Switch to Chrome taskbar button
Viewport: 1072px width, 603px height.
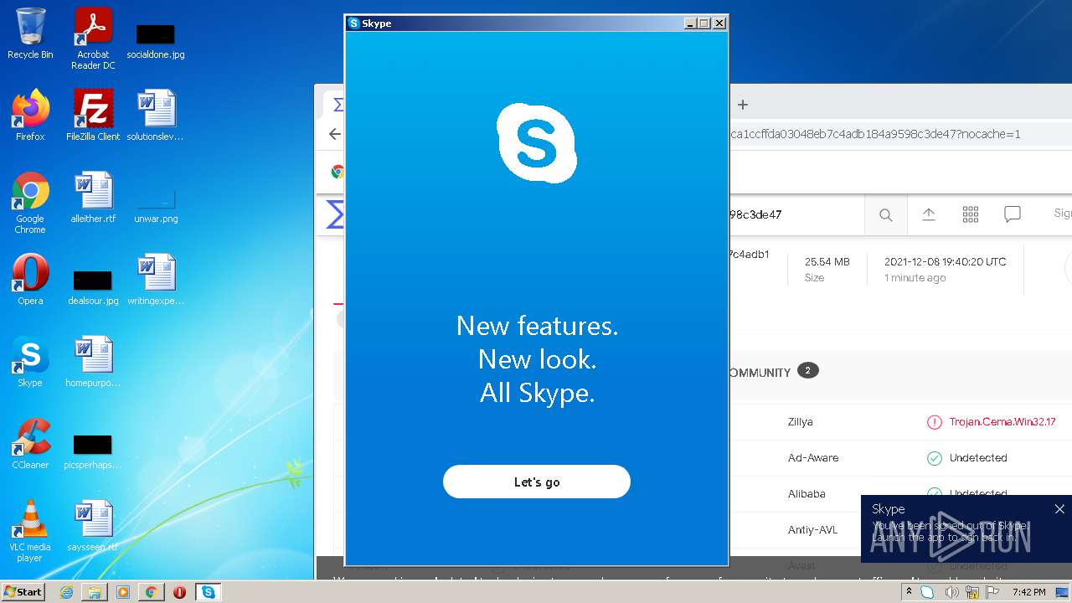pyautogui.click(x=151, y=592)
